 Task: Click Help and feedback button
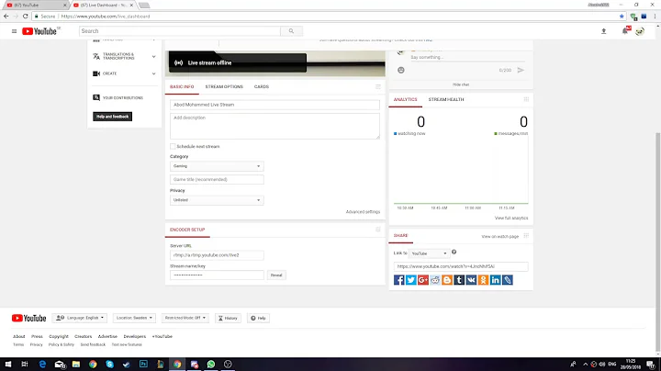[x=113, y=117]
